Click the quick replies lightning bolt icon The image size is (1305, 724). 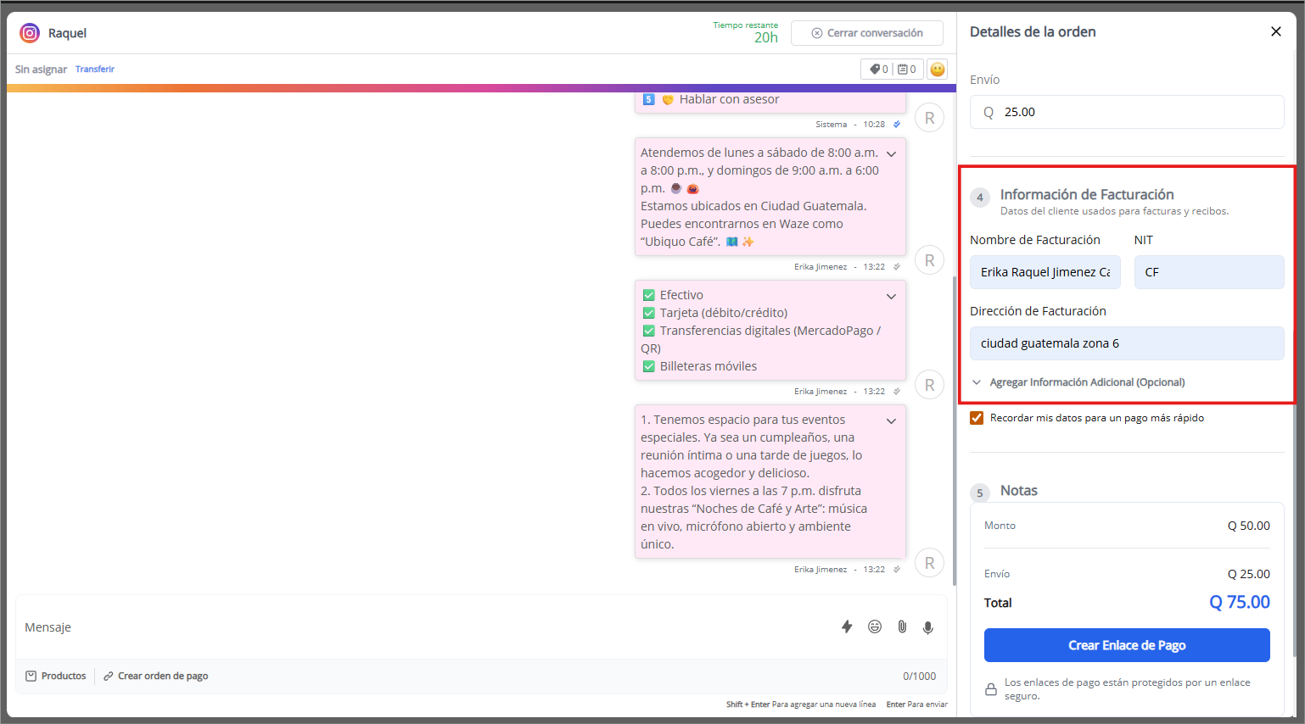(x=846, y=627)
